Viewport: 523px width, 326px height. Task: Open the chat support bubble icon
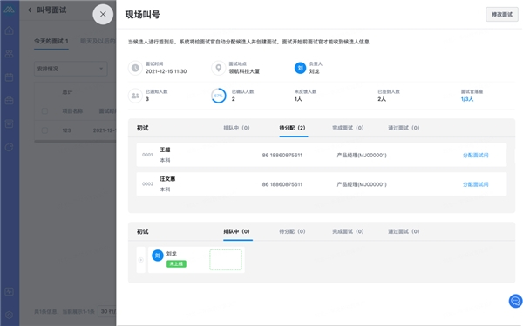[x=515, y=301]
